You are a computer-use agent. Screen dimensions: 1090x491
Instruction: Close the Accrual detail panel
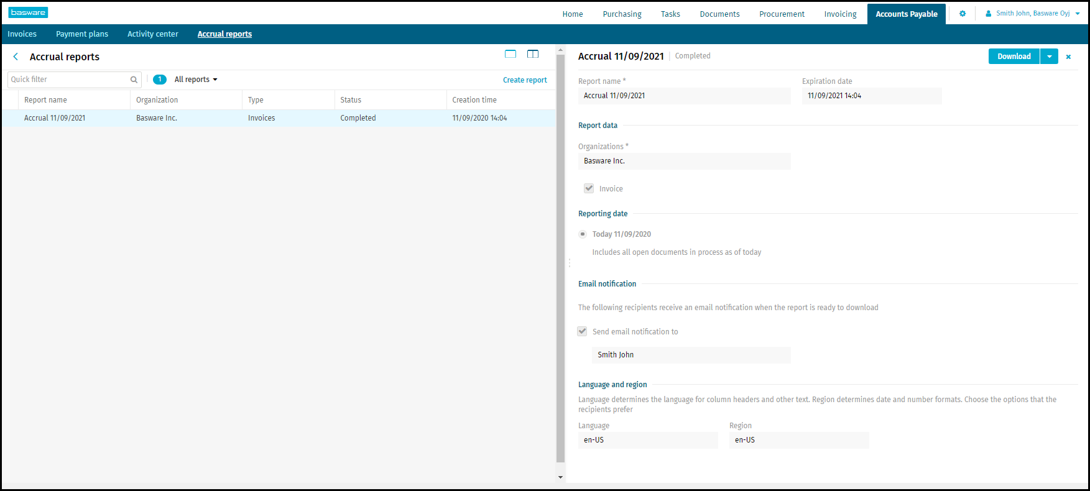point(1068,57)
